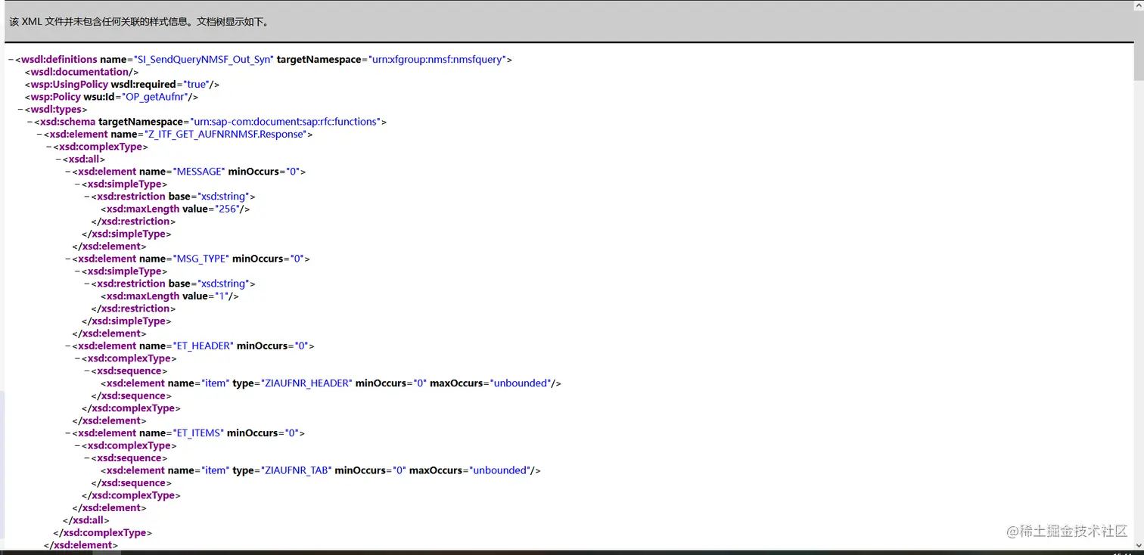The height and width of the screenshot is (555, 1144).
Task: Collapse the xsd:schema node
Action: click(30, 122)
